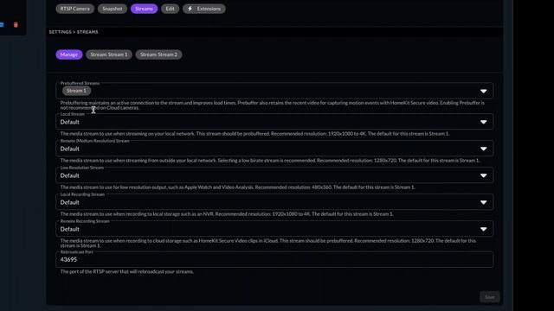The image size is (554, 311).
Task: Open the Edit tab
Action: tap(170, 9)
